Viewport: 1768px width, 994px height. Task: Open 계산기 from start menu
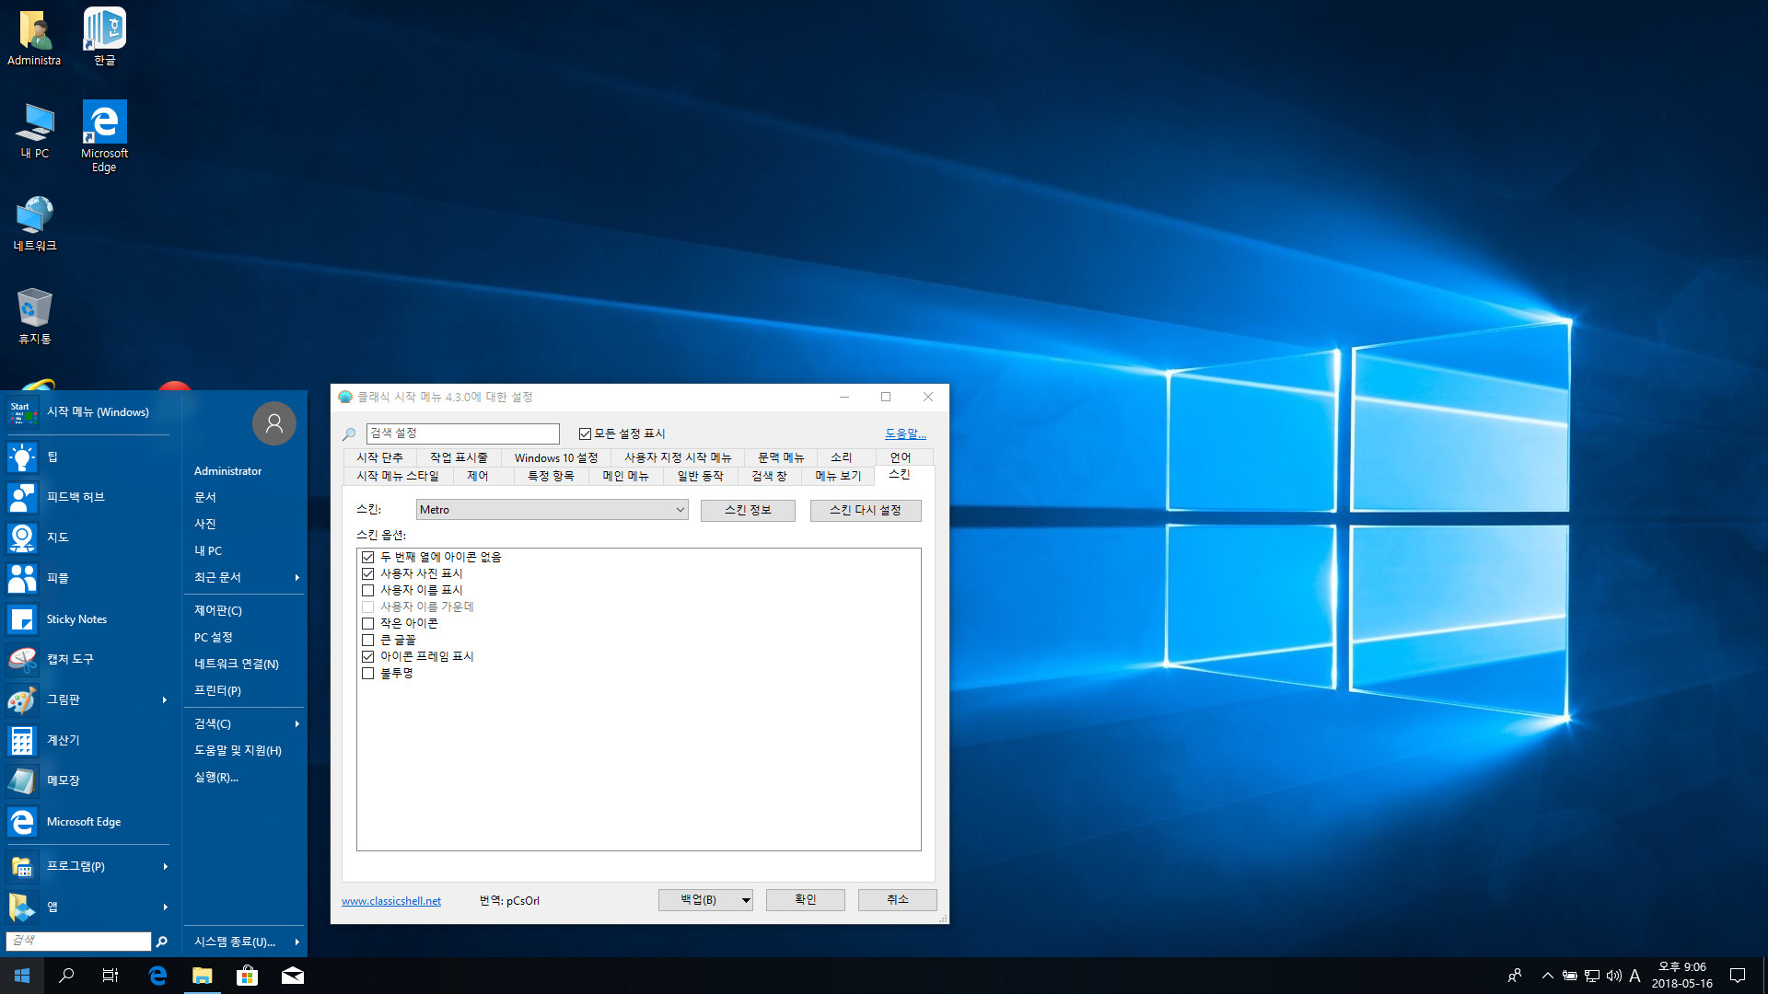(x=87, y=740)
